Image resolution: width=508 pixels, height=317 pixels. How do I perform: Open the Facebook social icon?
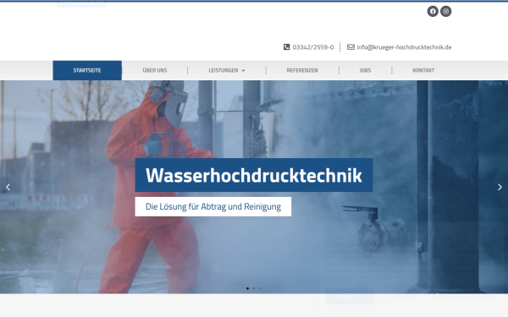coord(433,11)
